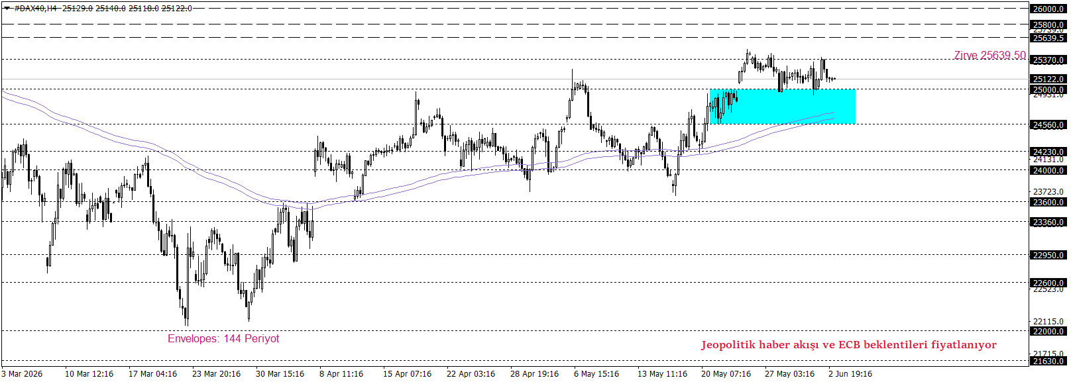
Task: Select the cyan rectangle zone on chart
Action: pyautogui.click(x=782, y=107)
